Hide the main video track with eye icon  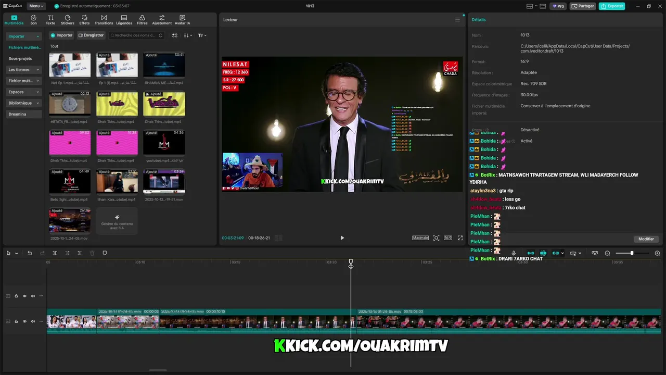coord(24,321)
